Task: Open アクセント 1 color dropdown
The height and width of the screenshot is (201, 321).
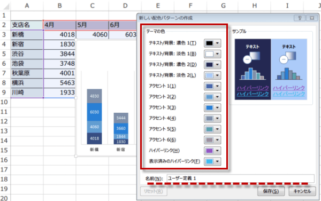Action: point(212,86)
